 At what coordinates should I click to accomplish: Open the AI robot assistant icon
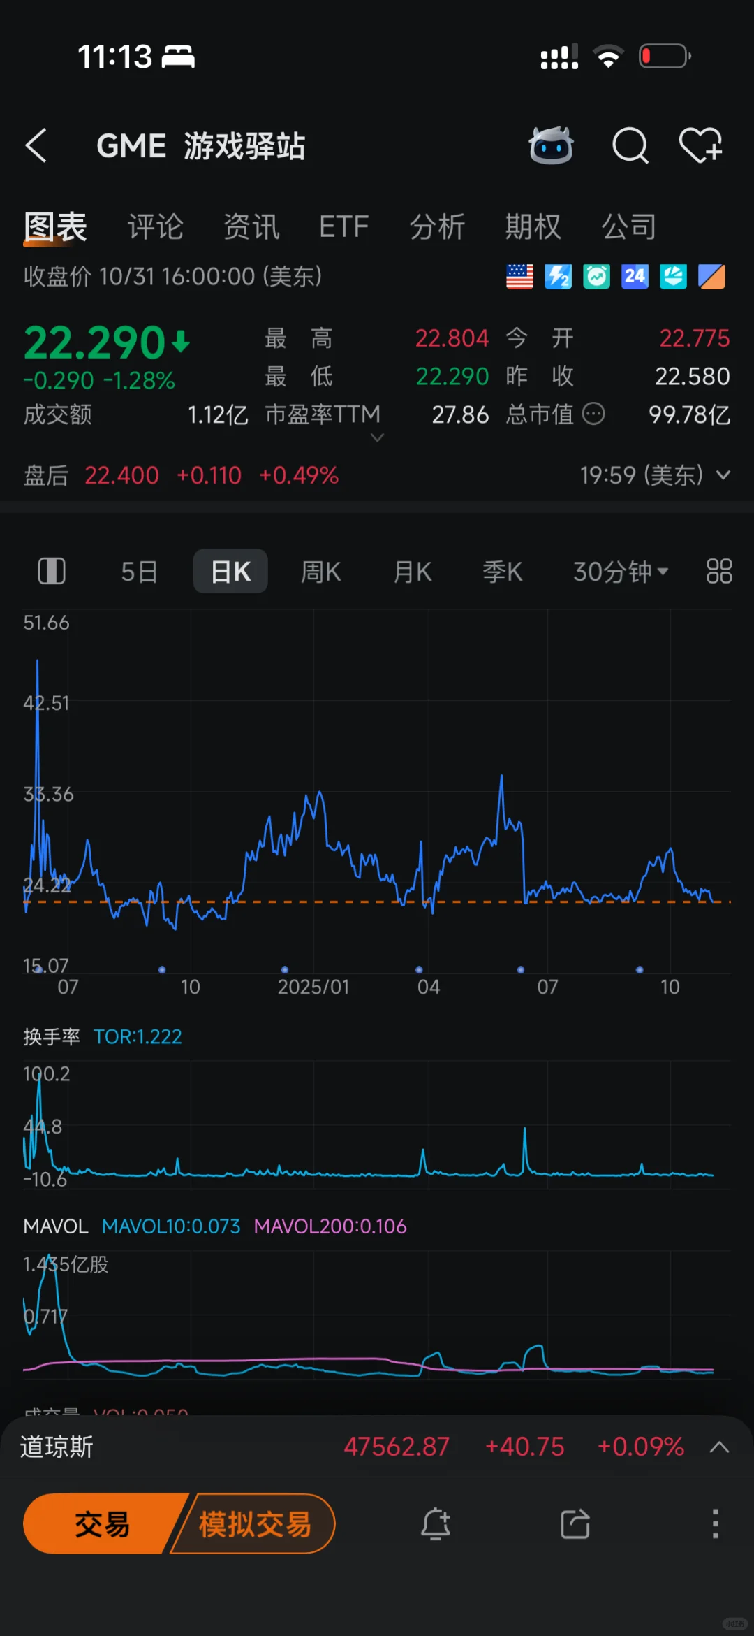(551, 145)
